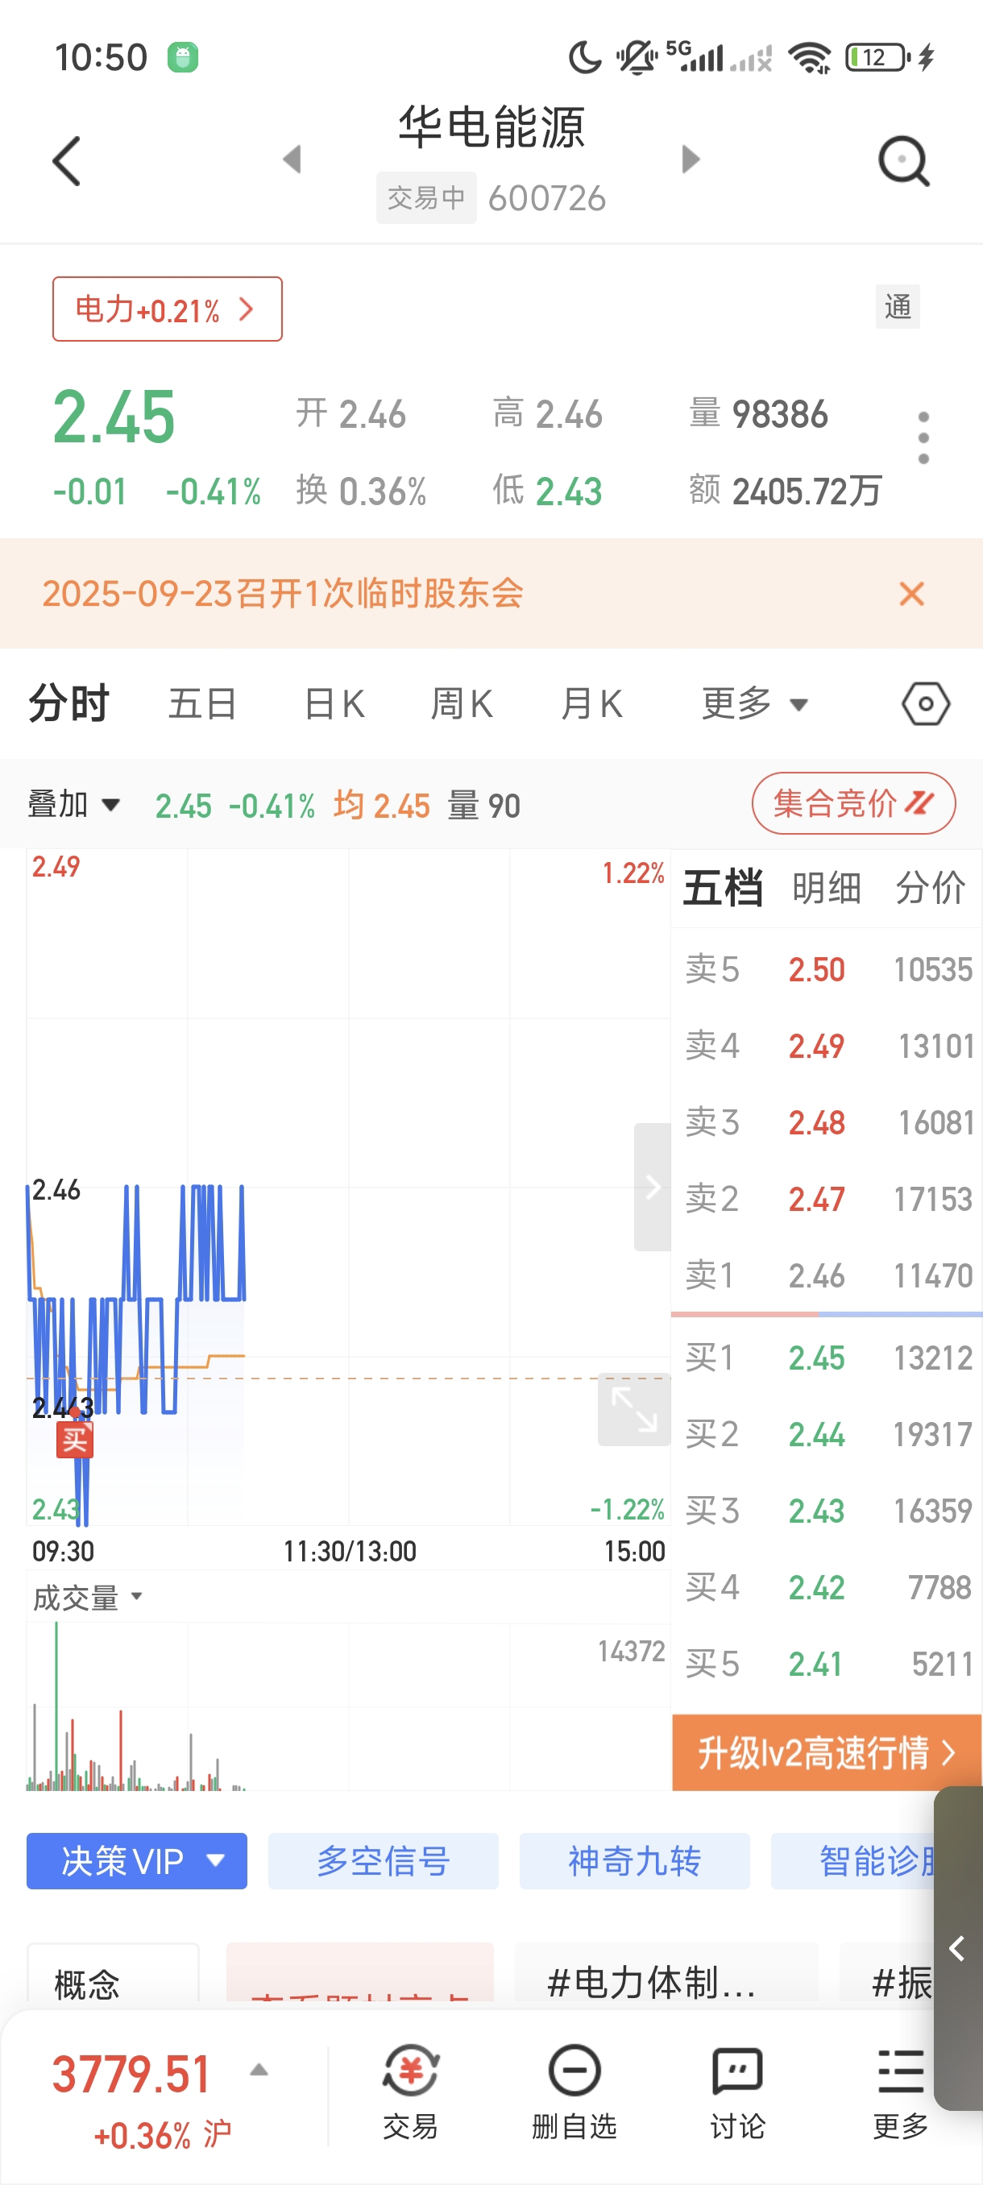The width and height of the screenshot is (983, 2185).
Task: Select the 月K chart tab
Action: pyautogui.click(x=592, y=704)
